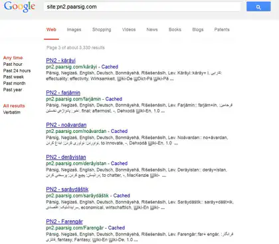Switch to News results
Viewport: 279px width, 244px height.
(152, 30)
